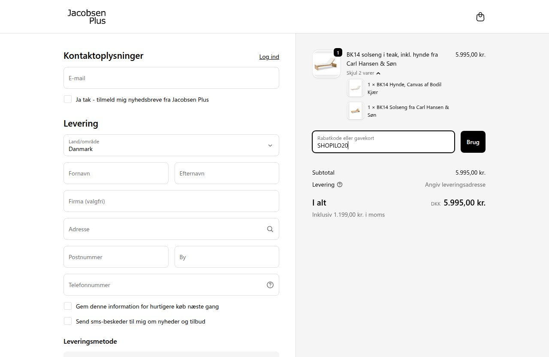
Task: Click the Inklusiv 1.199,00 kr. i moms text
Action: point(348,215)
